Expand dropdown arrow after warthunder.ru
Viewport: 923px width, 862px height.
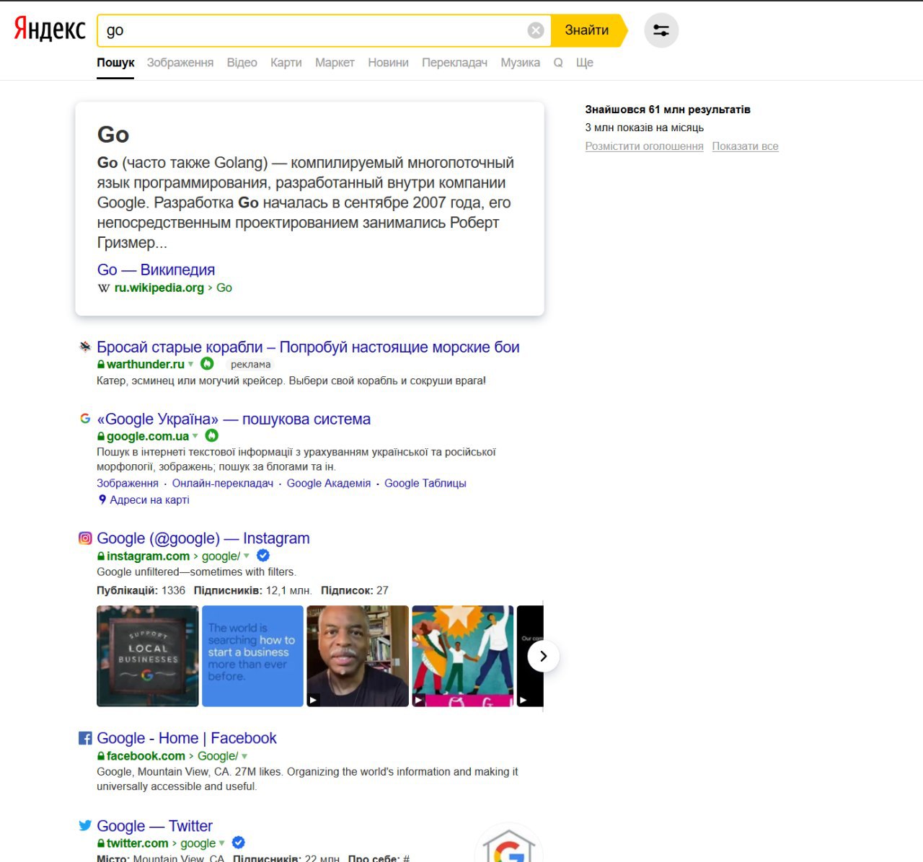tap(191, 364)
